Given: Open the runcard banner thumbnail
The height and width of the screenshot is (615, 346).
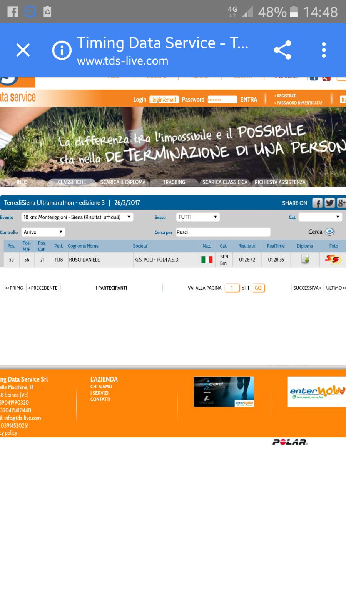Looking at the screenshot, I should [224, 392].
